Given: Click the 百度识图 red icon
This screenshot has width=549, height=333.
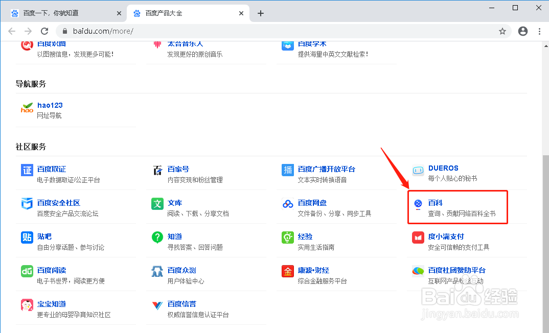Looking at the screenshot, I should 27,45.
